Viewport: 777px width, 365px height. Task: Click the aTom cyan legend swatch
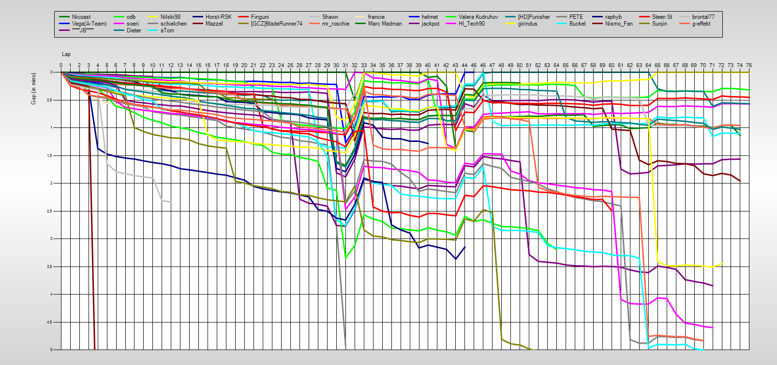pos(153,30)
